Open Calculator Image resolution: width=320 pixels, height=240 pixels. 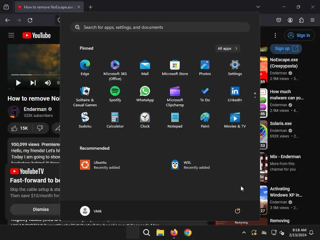pyautogui.click(x=115, y=120)
